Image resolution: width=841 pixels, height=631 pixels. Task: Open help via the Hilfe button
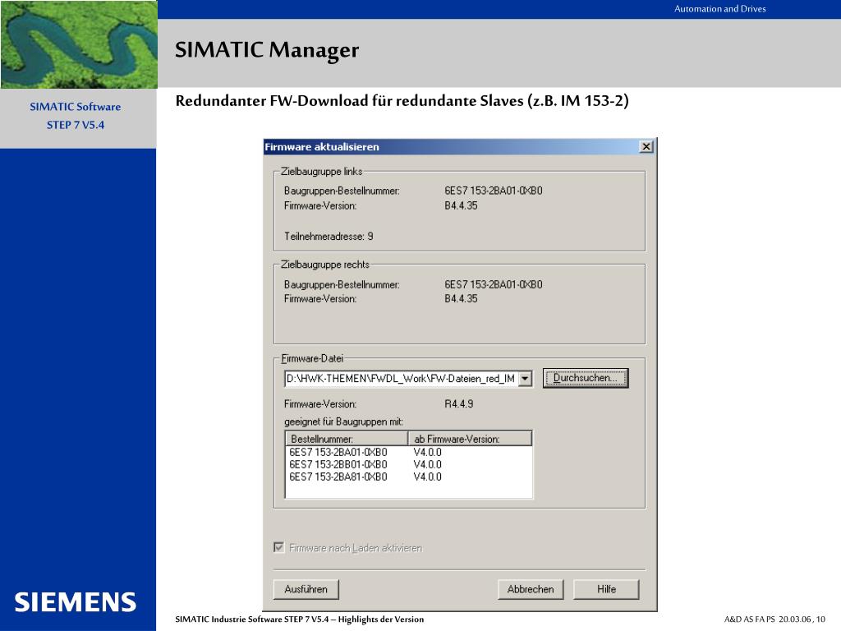(x=606, y=589)
